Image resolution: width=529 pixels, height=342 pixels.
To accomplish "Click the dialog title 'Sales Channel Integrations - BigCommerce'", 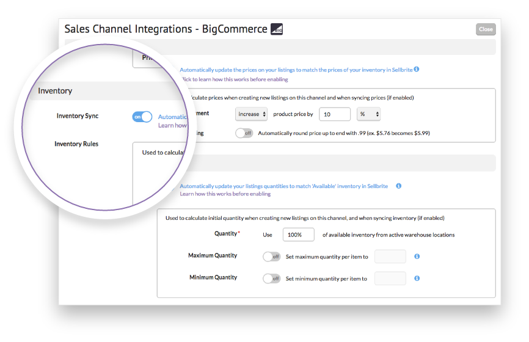I will (166, 29).
